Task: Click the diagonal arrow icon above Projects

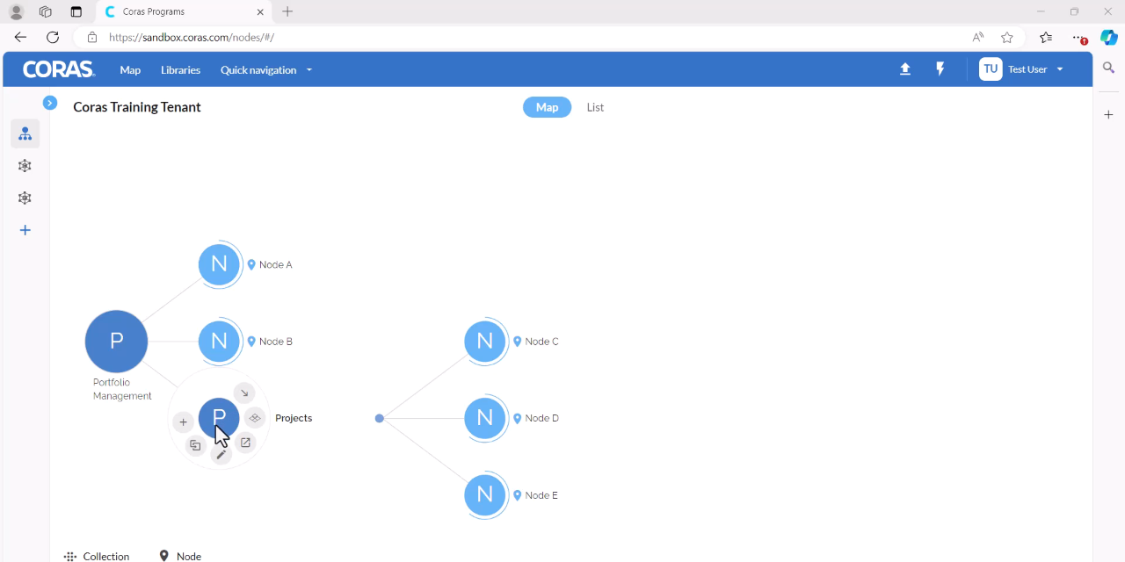Action: pyautogui.click(x=244, y=393)
